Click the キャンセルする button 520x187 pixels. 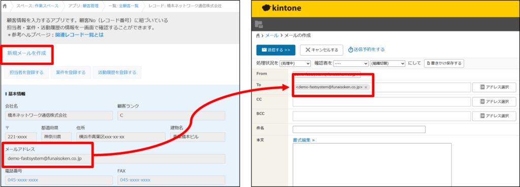pyautogui.click(x=321, y=50)
